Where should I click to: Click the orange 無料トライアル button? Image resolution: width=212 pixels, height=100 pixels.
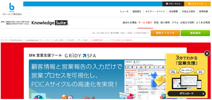pyautogui.click(x=165, y=33)
